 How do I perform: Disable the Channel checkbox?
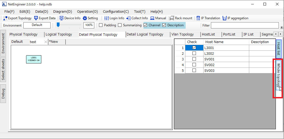(145, 25)
